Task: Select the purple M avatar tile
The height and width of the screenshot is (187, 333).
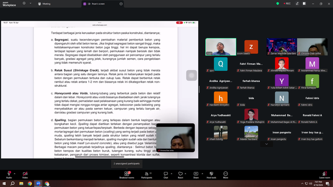Action: tap(312, 64)
